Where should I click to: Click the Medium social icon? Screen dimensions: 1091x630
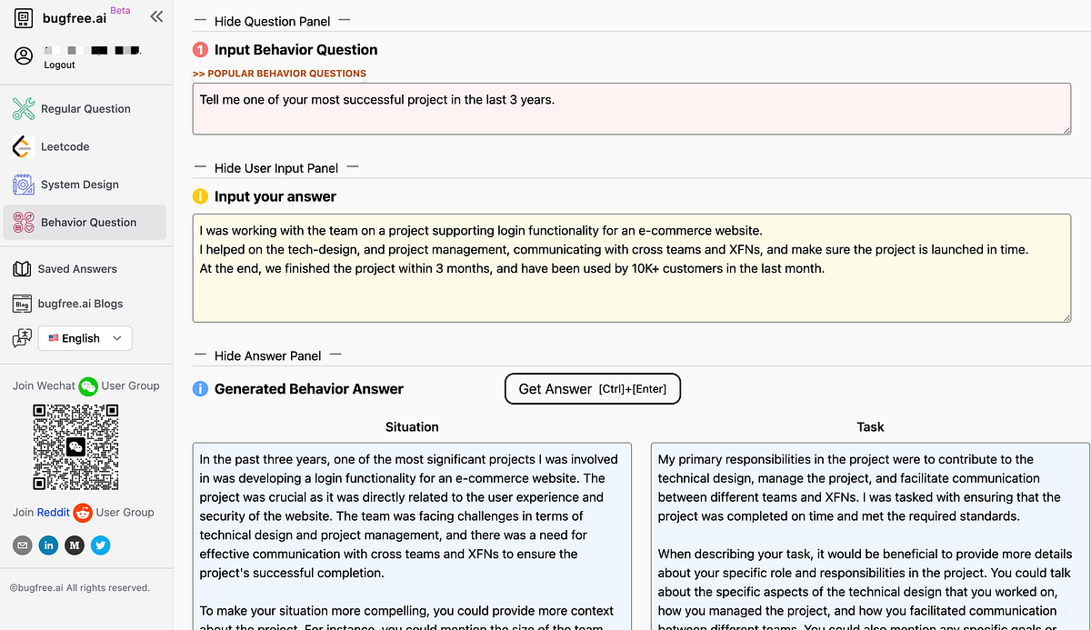(74, 545)
